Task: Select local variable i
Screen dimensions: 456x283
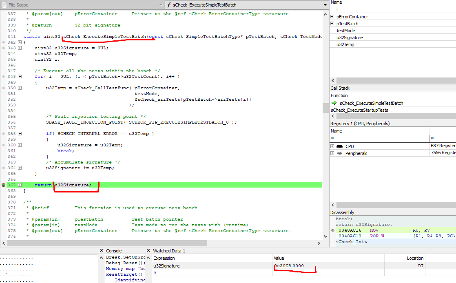Action: click(337, 10)
